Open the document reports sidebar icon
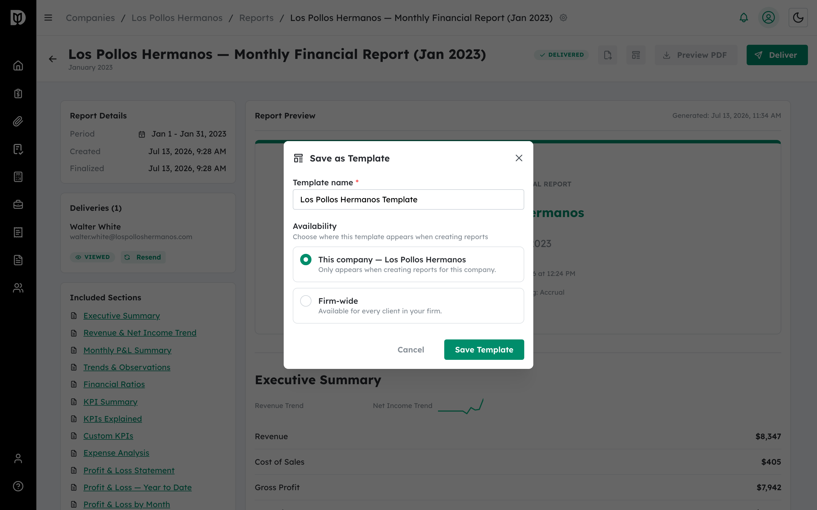This screenshot has height=510, width=817. (18, 260)
